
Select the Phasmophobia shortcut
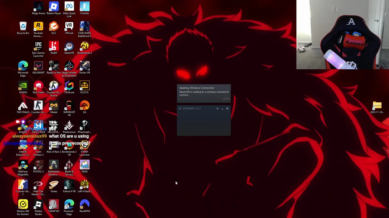84,127
